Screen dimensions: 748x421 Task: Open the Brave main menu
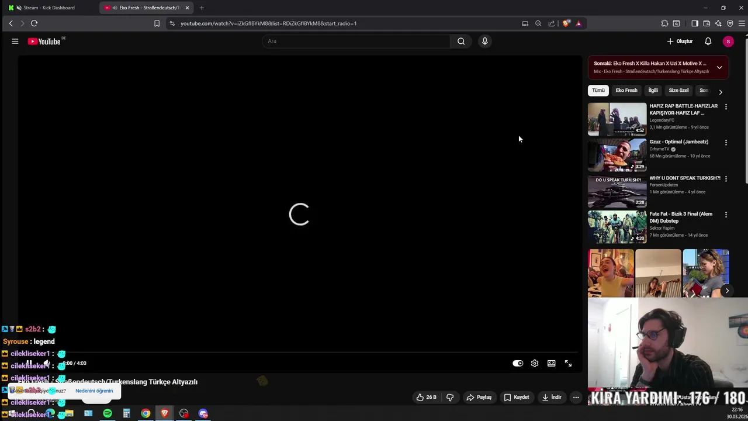click(x=742, y=23)
